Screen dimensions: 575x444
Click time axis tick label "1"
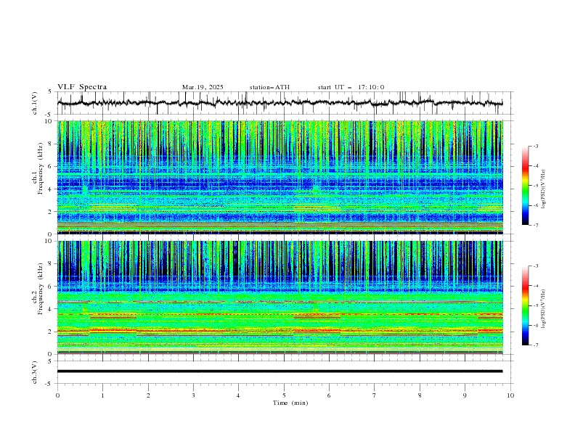pyautogui.click(x=102, y=395)
